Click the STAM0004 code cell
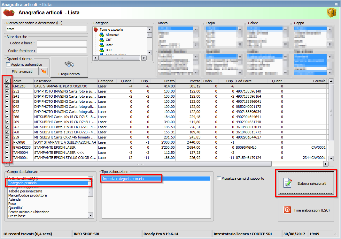Screen dimensions: 341x239 tap(21, 153)
